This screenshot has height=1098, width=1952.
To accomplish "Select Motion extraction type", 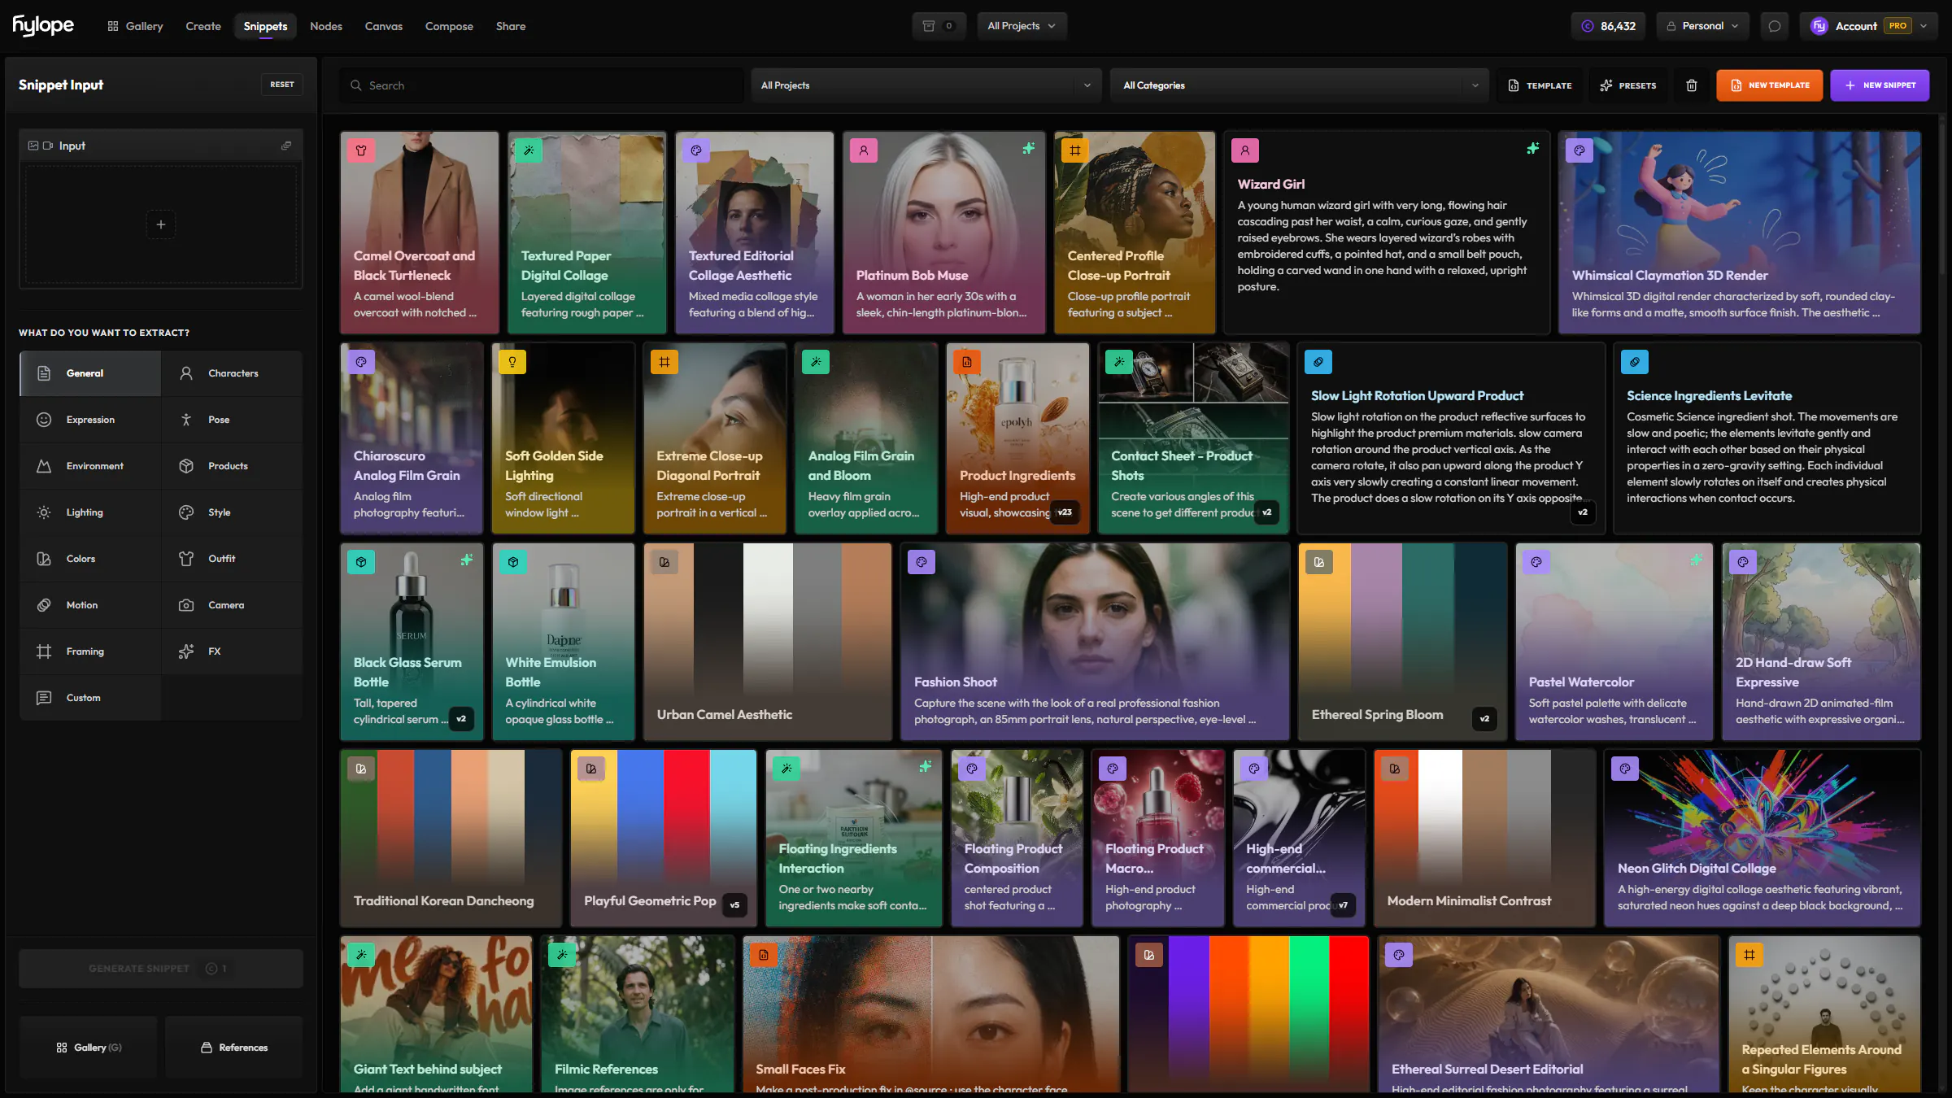I will [90, 605].
